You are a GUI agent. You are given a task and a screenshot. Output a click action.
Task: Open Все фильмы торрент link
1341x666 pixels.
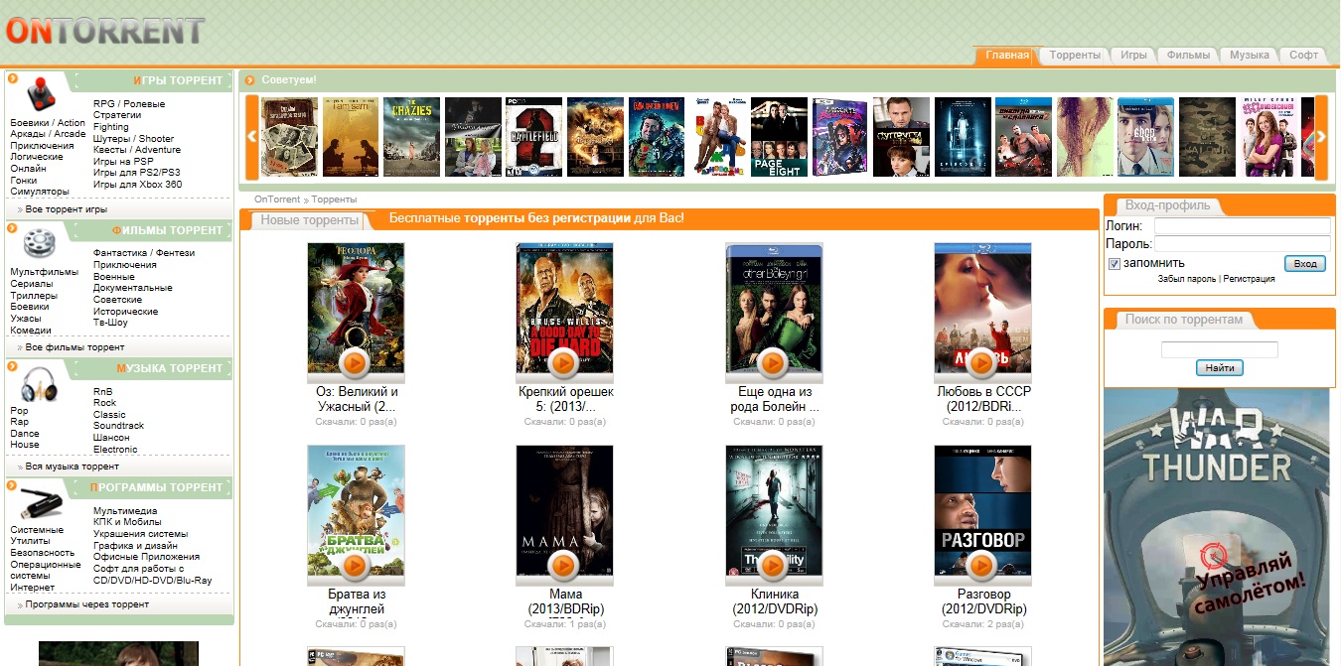pyautogui.click(x=75, y=347)
